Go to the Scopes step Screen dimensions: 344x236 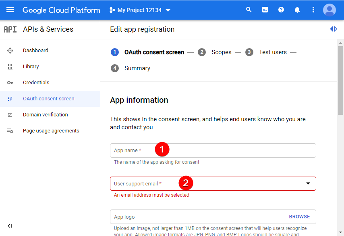[x=221, y=52]
